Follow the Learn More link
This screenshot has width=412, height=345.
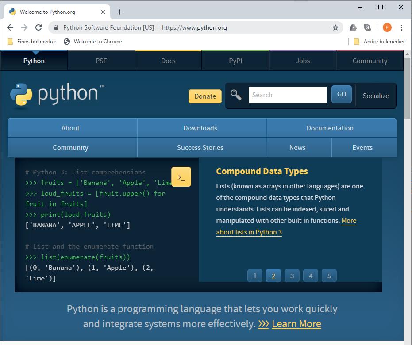click(x=296, y=324)
